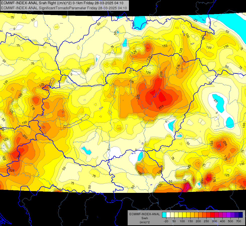Click the '250' tick label in the legend
246x226 pixels.
click(x=206, y=221)
